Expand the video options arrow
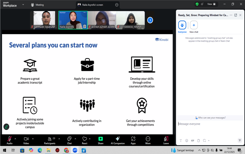The width and height of the screenshot is (245, 154). click(x=33, y=139)
